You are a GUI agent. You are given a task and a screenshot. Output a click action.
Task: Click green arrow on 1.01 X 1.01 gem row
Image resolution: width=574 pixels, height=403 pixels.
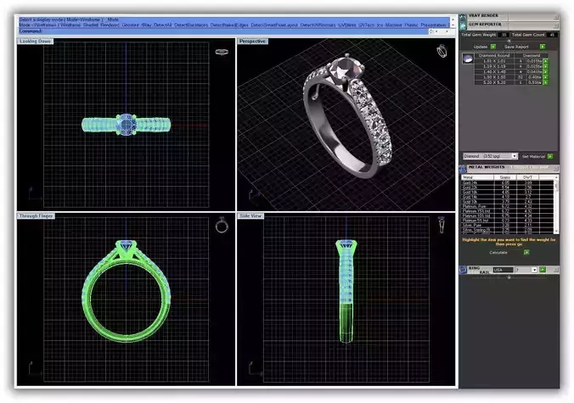(x=545, y=61)
